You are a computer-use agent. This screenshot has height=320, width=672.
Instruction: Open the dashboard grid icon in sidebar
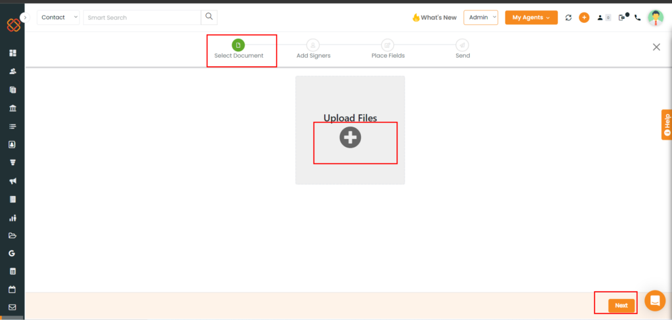[x=12, y=53]
